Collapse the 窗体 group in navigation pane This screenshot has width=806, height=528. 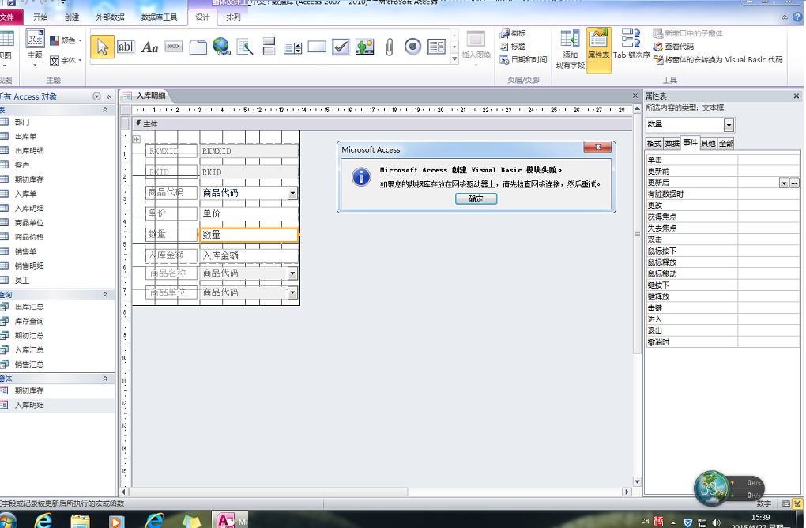coord(105,379)
